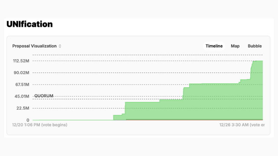The height and width of the screenshot is (156, 278).
Task: Click the 12/26 vote ends timestamp
Action: (x=242, y=124)
